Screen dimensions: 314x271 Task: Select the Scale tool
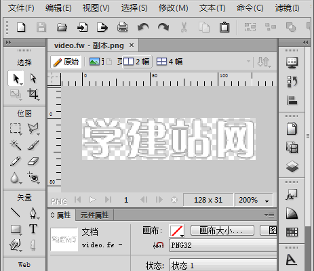coord(16,94)
